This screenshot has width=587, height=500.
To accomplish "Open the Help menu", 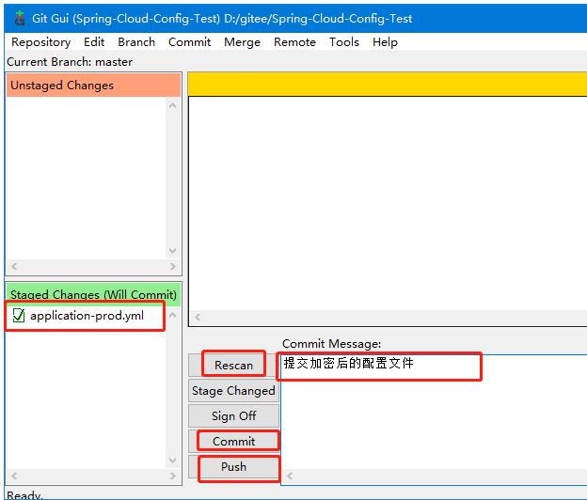I will pyautogui.click(x=385, y=42).
